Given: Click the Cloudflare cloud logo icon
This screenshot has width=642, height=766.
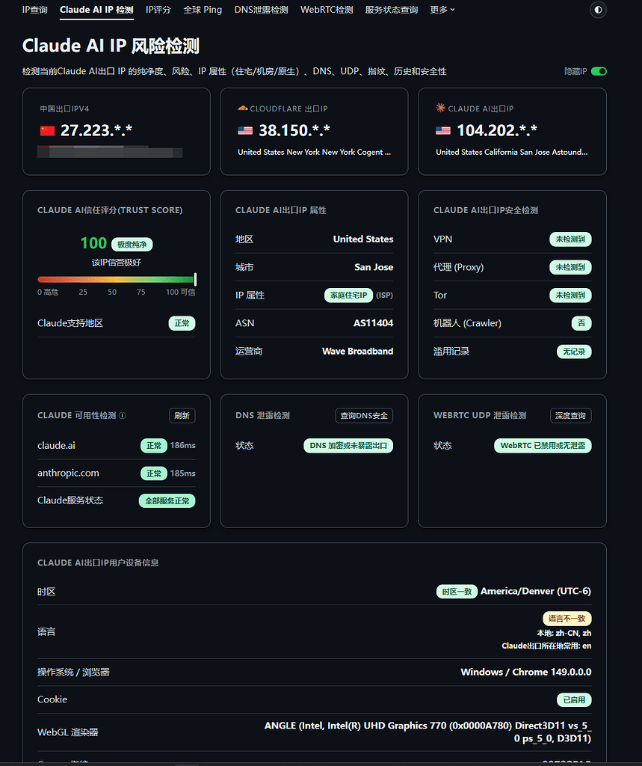Looking at the screenshot, I should (x=243, y=108).
